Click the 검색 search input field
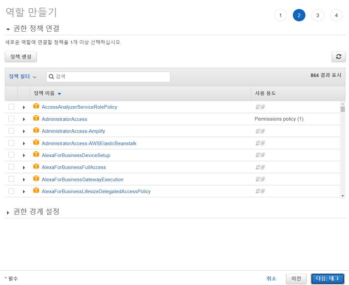The width and height of the screenshot is (349, 285). coord(108,77)
